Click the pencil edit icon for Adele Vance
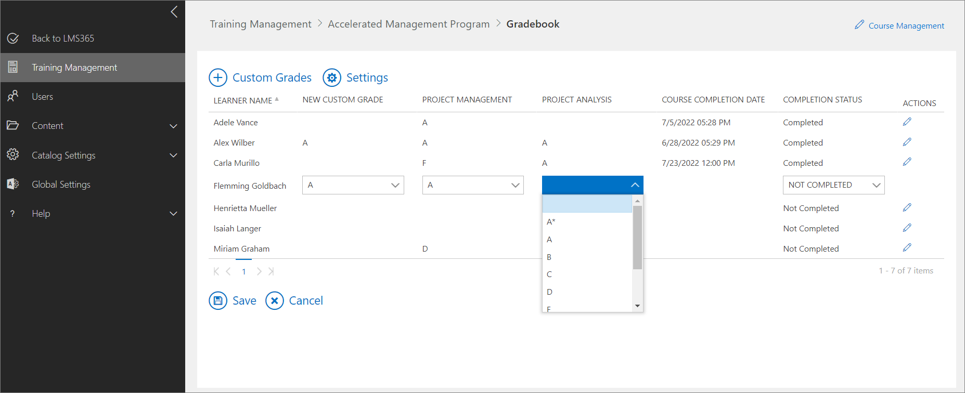 pos(907,122)
